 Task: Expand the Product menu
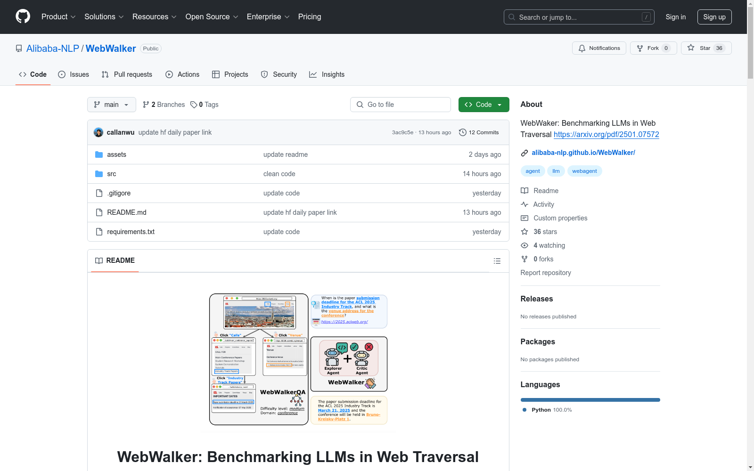[58, 16]
